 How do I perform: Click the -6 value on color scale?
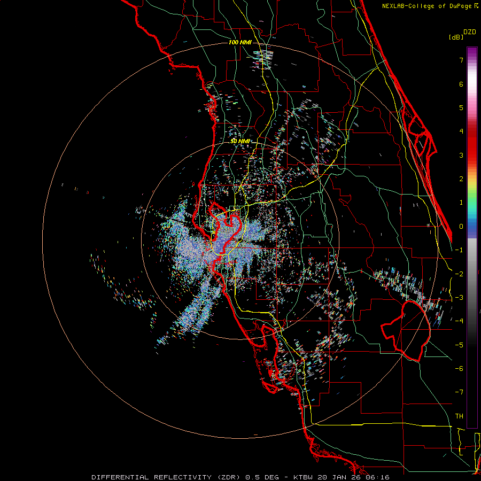click(459, 369)
